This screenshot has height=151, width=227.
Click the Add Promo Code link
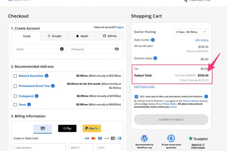144,87
